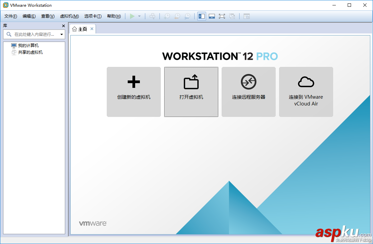The height and width of the screenshot is (244, 373).
Task: Open the 文件(F) menu
Action: pos(11,16)
